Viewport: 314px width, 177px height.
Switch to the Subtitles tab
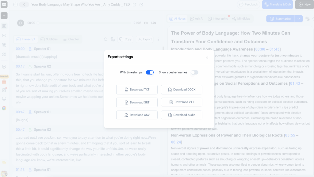(49, 39)
